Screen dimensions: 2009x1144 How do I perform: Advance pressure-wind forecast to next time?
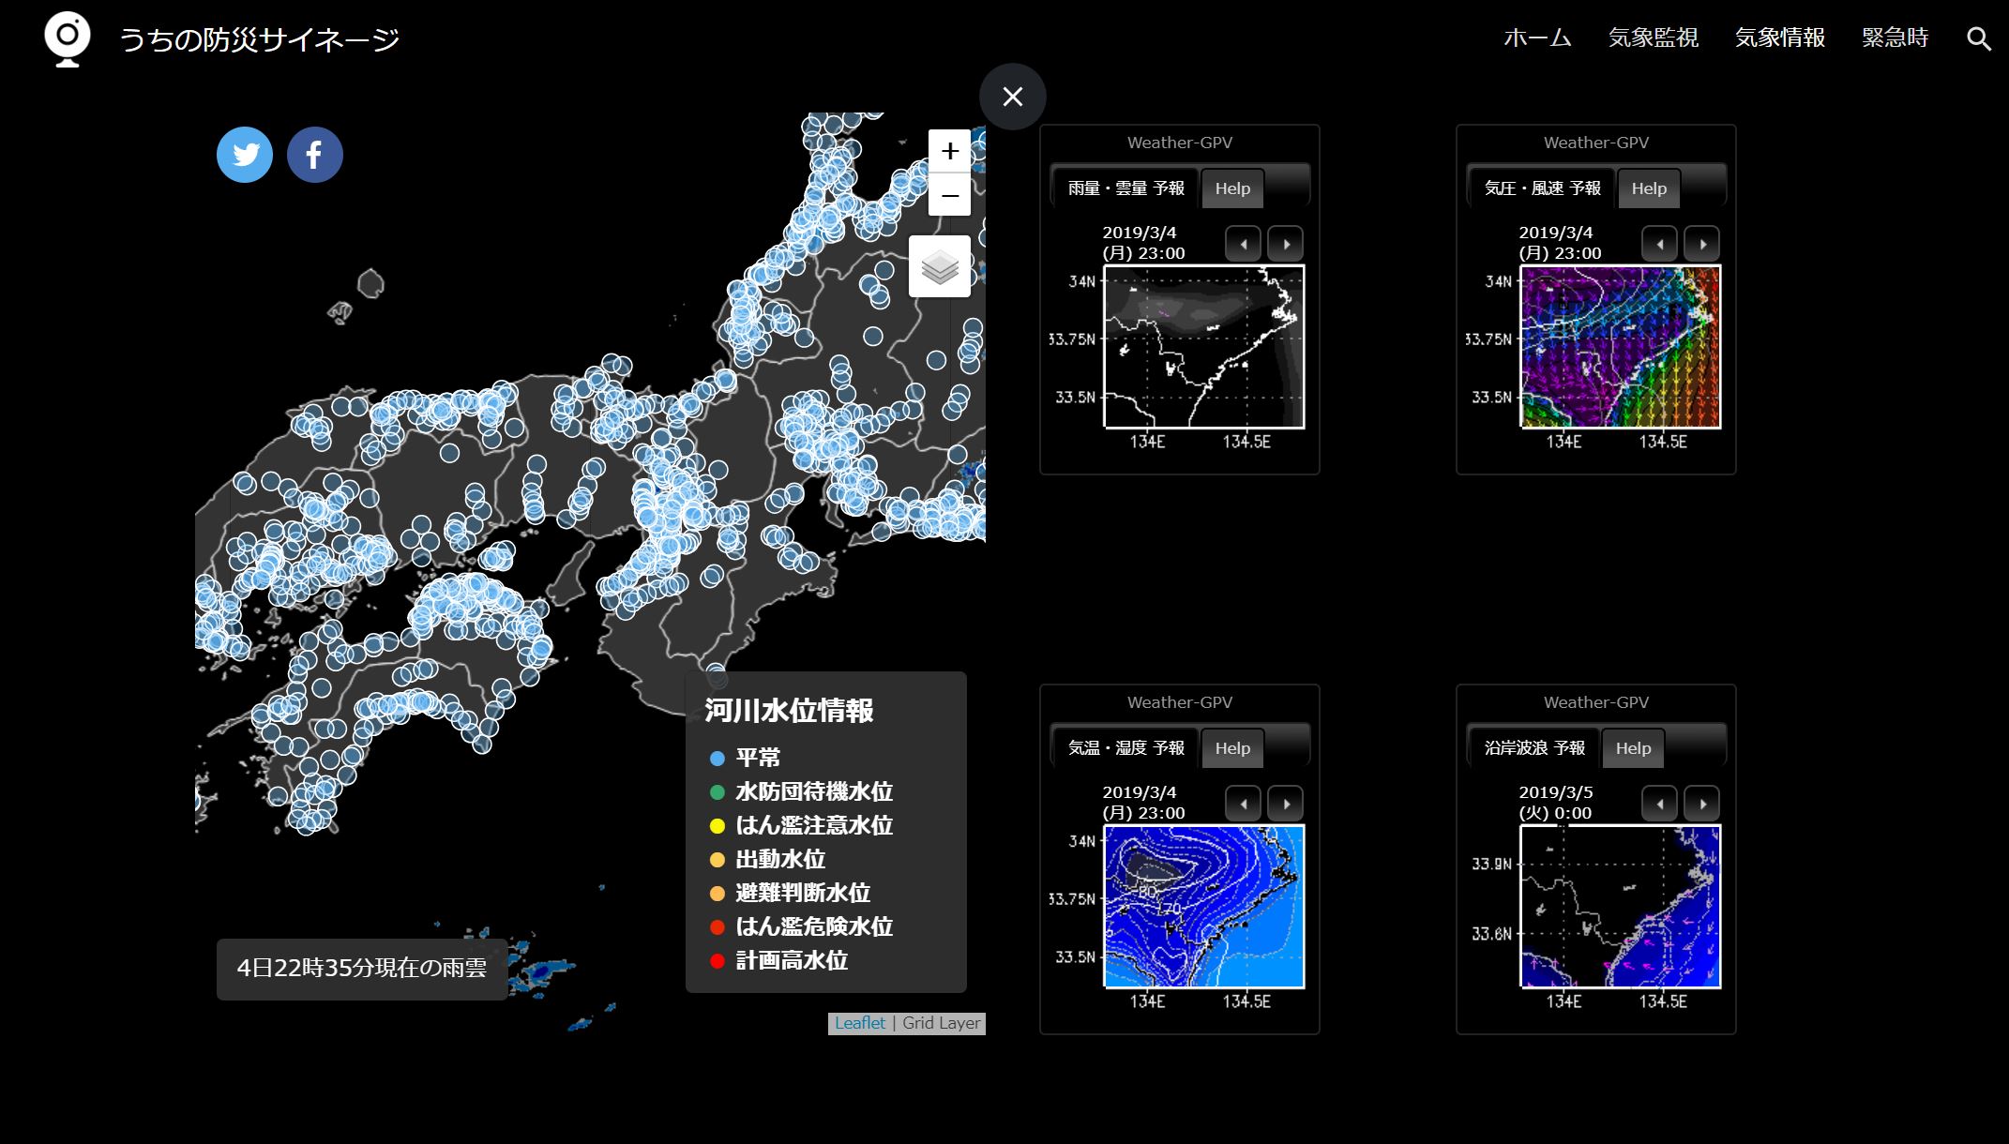tap(1702, 244)
